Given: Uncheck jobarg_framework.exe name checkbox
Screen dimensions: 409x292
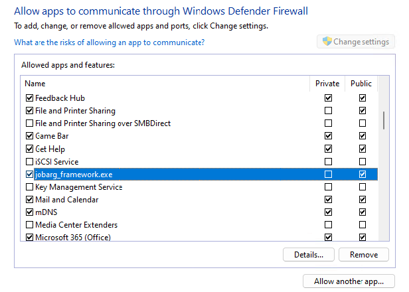Looking at the screenshot, I should coord(29,174).
